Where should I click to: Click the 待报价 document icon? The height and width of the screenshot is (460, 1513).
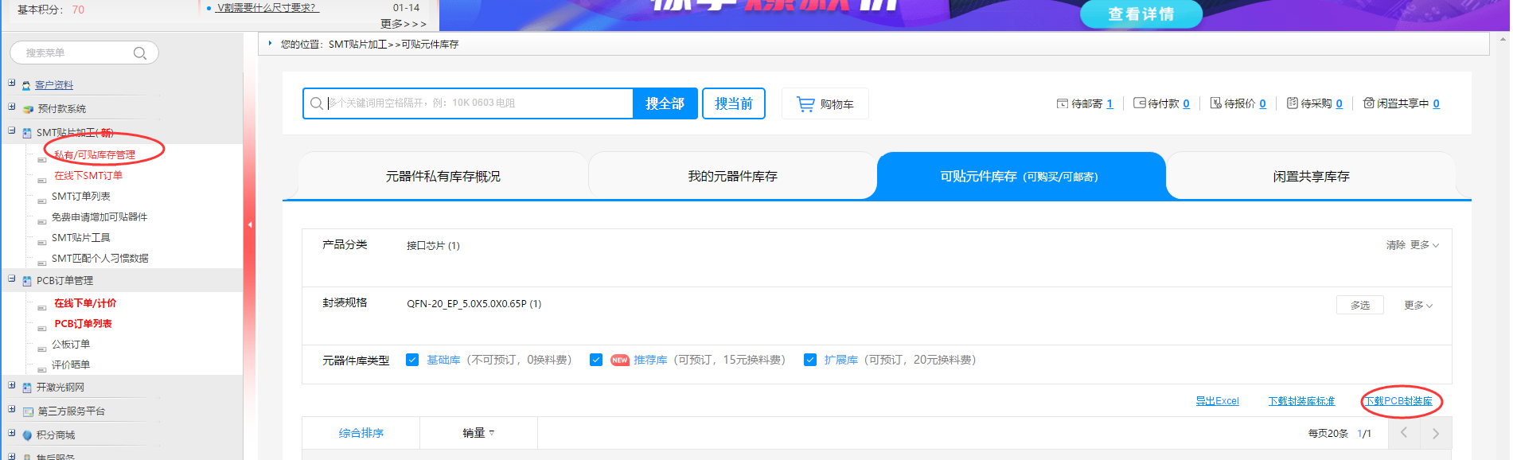pos(1215,103)
